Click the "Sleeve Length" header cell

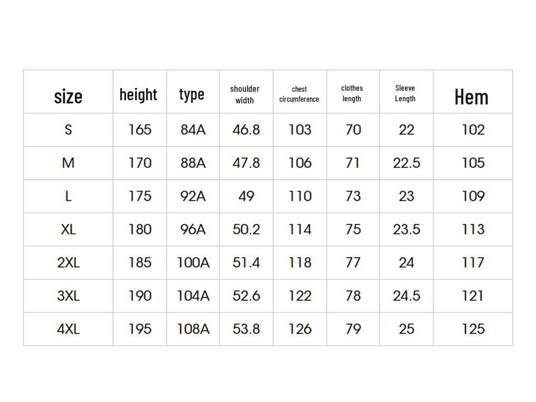[405, 93]
